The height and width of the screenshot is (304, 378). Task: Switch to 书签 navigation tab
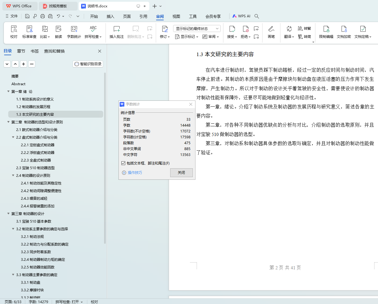(35, 51)
